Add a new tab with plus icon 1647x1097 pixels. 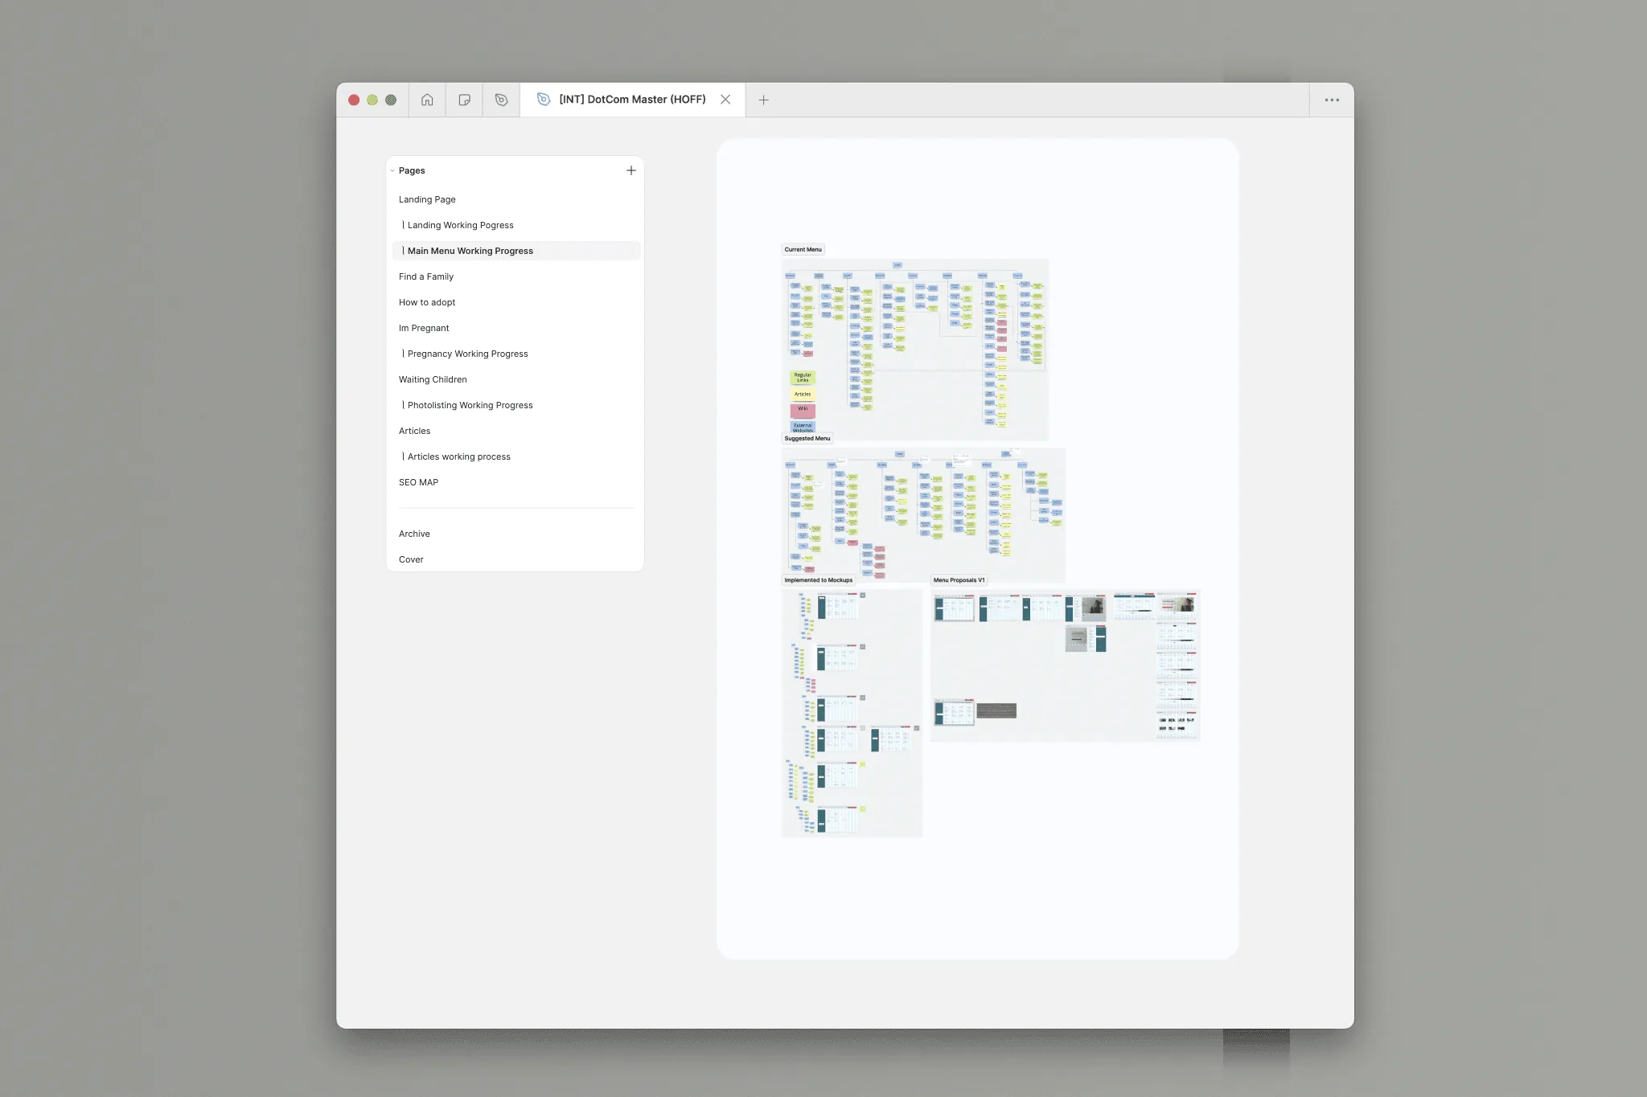pos(763,100)
